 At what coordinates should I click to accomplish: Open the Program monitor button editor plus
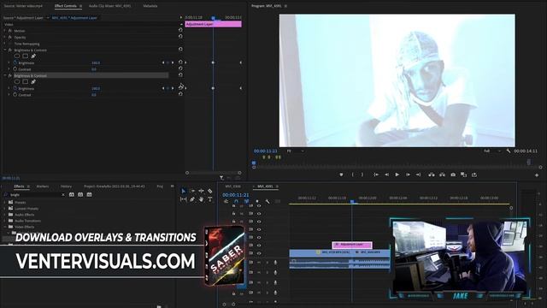point(537,175)
